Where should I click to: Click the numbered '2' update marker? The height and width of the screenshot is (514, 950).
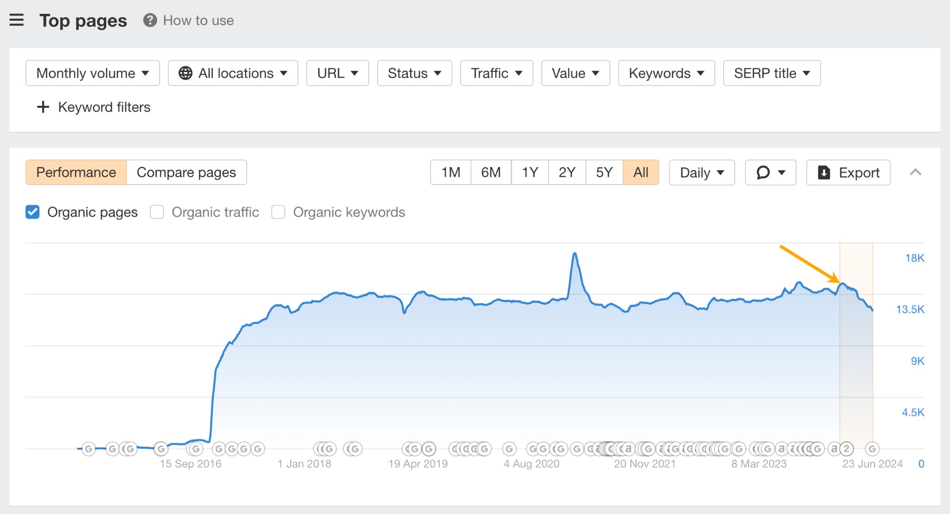point(847,449)
